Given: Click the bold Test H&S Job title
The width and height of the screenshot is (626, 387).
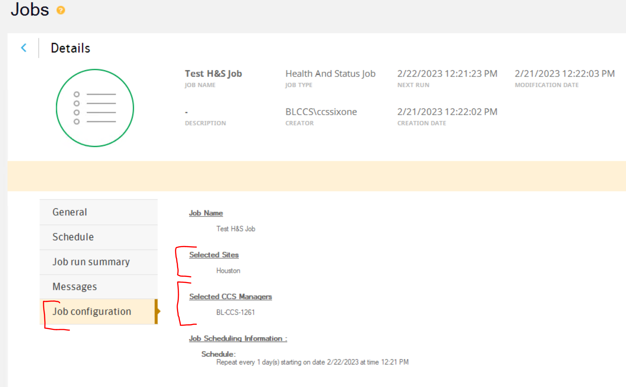Looking at the screenshot, I should point(213,74).
